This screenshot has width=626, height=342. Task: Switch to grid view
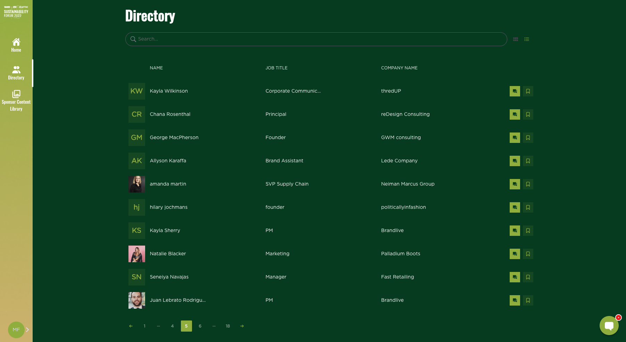pyautogui.click(x=516, y=39)
